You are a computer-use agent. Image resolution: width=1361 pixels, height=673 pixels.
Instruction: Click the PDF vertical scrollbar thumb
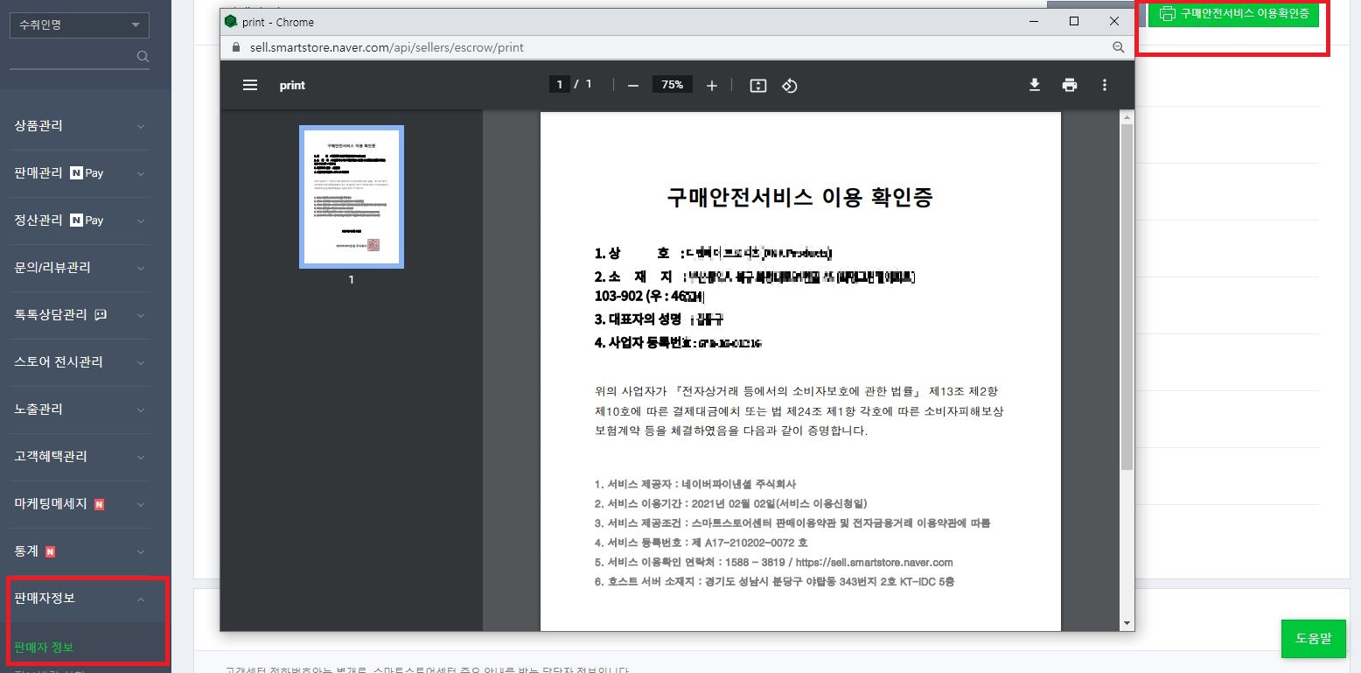(1127, 296)
